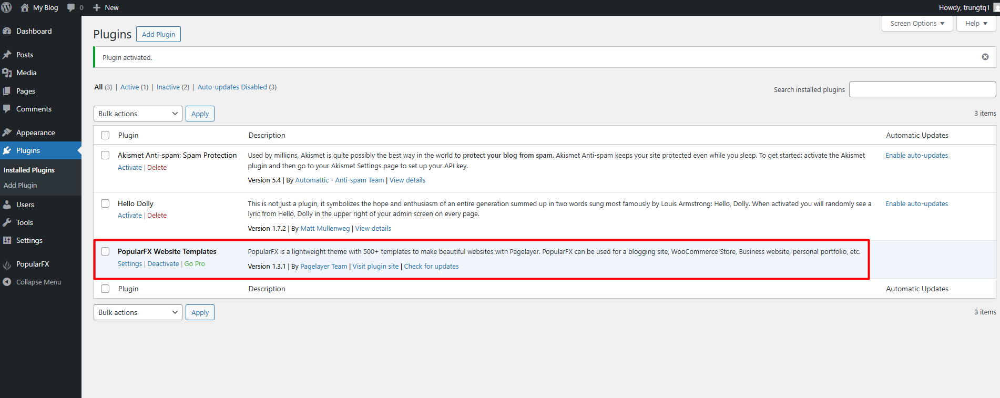Check the Hello Dolly plugin checkbox
This screenshot has height=398, width=1000.
(x=105, y=203)
